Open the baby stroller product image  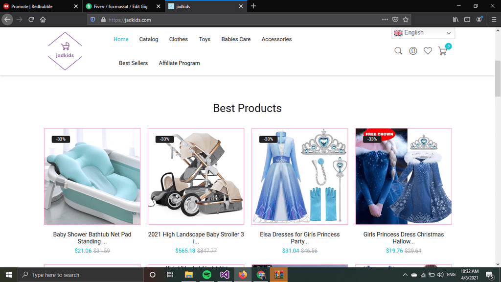pos(196,176)
